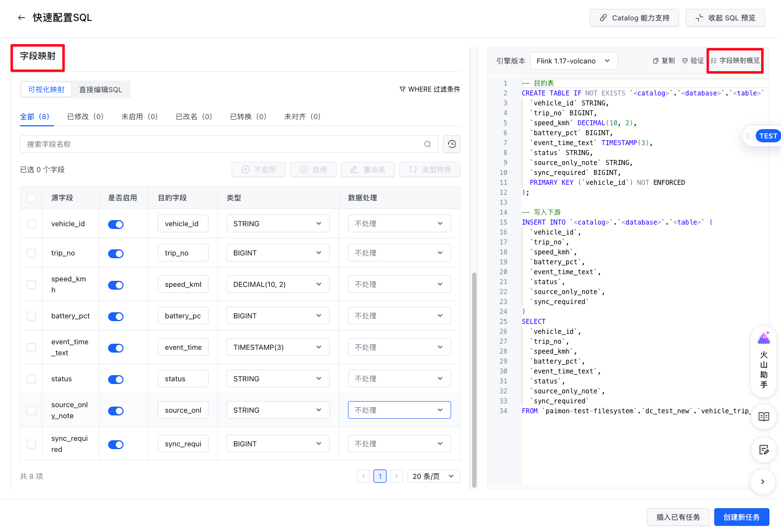Expand floating panel with right chevron

tap(763, 482)
